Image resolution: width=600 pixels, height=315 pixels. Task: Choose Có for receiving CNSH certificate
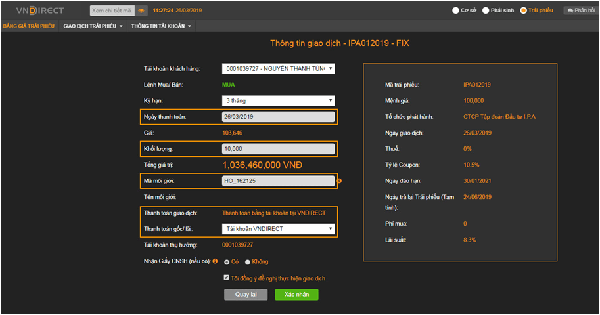(x=227, y=262)
